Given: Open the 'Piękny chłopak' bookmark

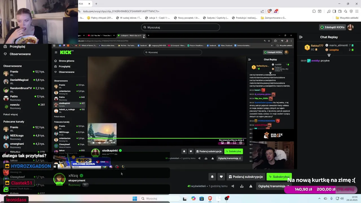Looking at the screenshot, I should [100, 18].
